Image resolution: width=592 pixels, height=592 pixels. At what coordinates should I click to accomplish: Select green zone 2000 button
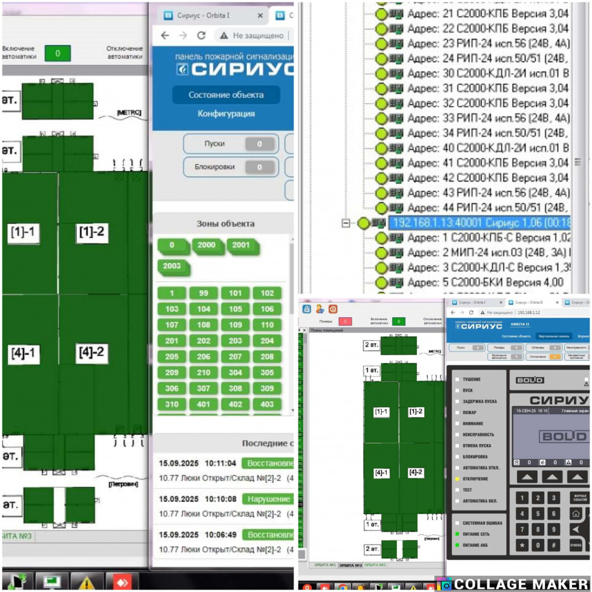coord(206,246)
